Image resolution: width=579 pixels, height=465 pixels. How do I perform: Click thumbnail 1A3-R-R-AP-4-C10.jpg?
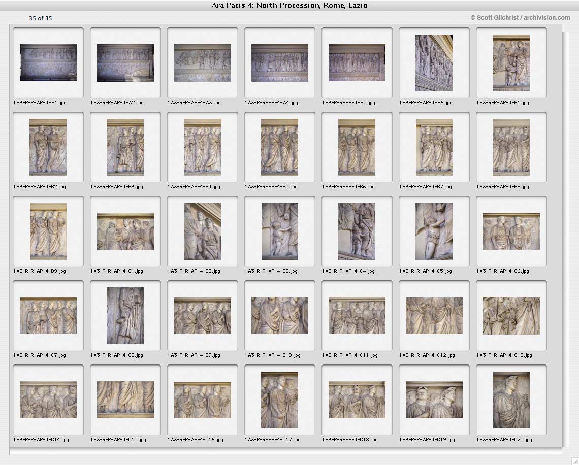click(x=279, y=316)
